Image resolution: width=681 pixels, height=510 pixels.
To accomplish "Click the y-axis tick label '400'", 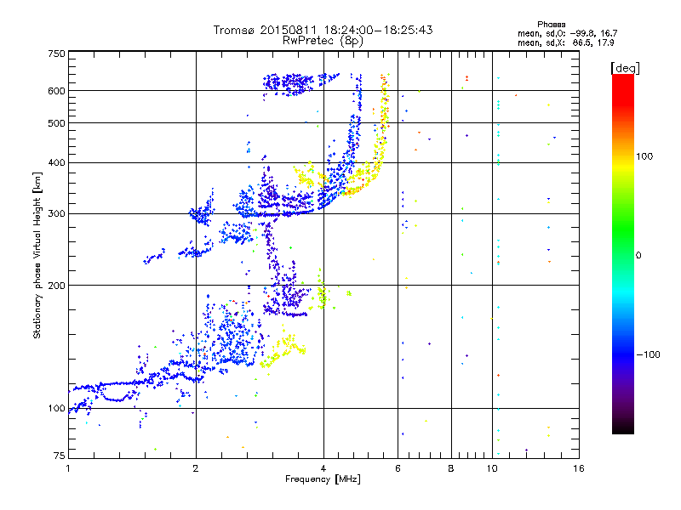I will tap(57, 162).
